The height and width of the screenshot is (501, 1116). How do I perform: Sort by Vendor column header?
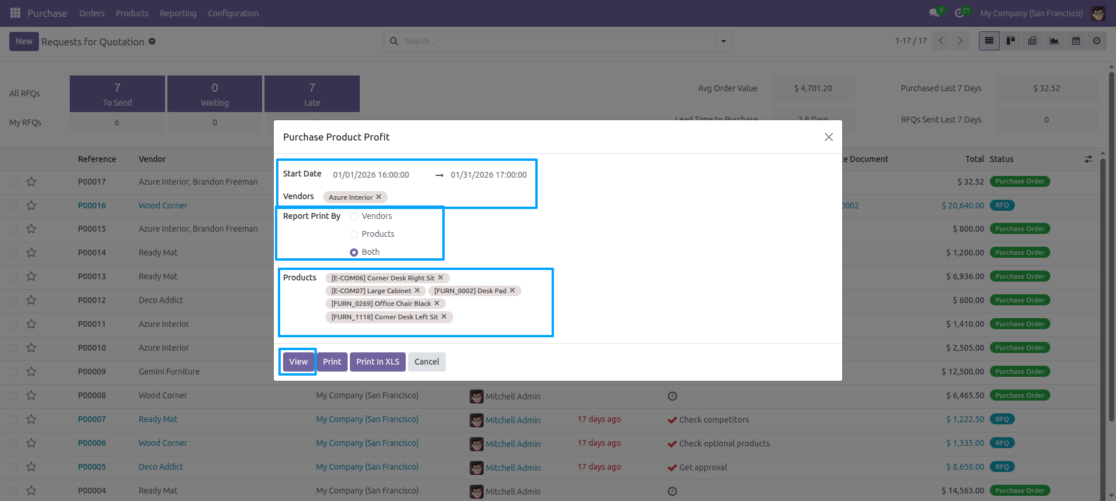[x=152, y=159]
